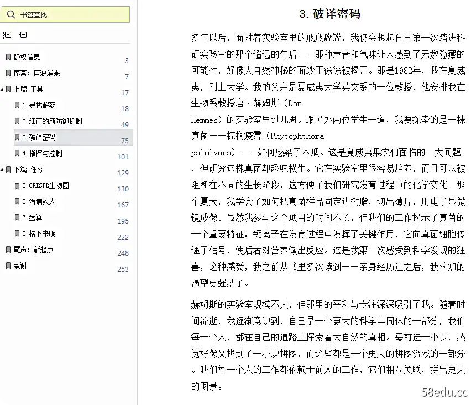Select the 3.破译密码 bookmark
This screenshot has height=405, width=476.
point(39,137)
